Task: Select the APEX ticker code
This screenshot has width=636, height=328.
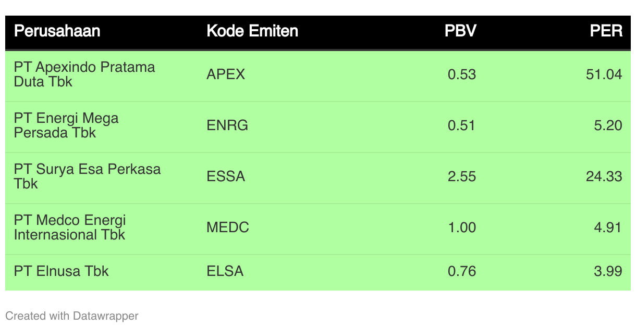Action: click(x=226, y=74)
